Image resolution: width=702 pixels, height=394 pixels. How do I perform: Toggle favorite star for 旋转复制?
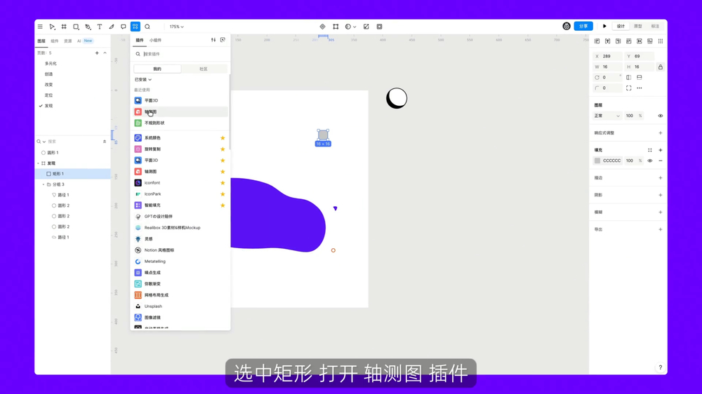pyautogui.click(x=223, y=149)
